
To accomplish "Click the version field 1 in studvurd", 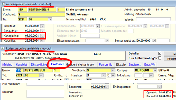I will tap(57, 71).
